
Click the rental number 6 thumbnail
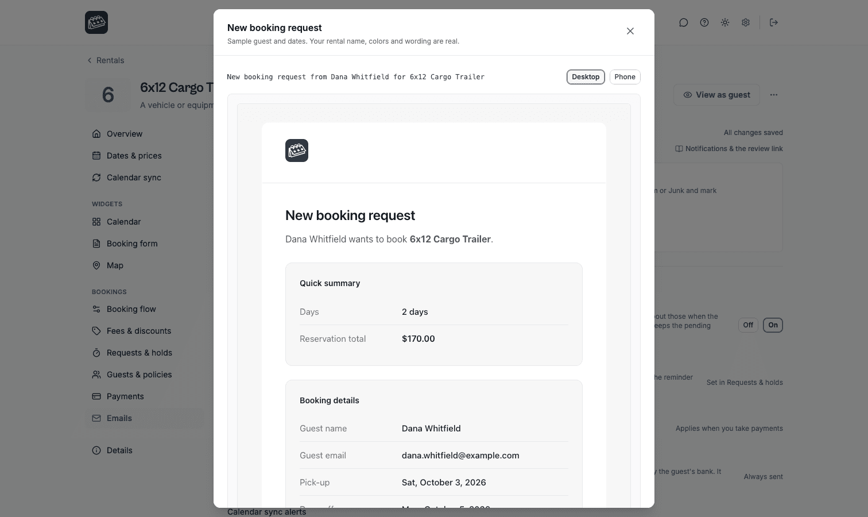point(108,95)
